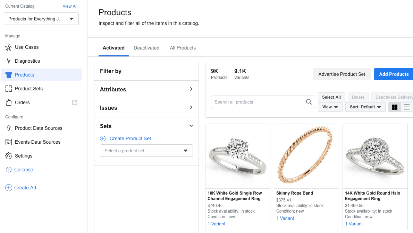Screen dimensions: 413x233
Task: Expand the Attributes filter section
Action: [x=191, y=89]
